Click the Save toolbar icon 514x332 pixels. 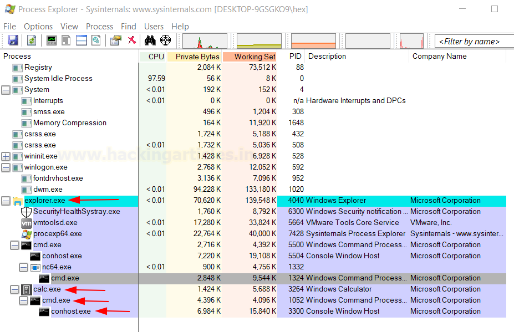(x=13, y=40)
